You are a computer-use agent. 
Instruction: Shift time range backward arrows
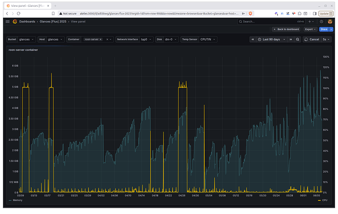click(x=253, y=40)
